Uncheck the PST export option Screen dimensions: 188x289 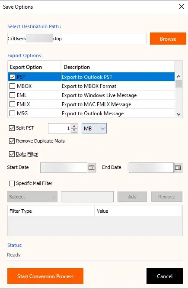(x=12, y=77)
